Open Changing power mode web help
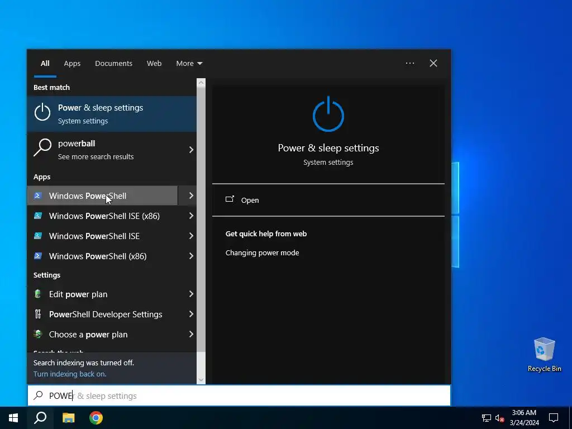572x429 pixels. [x=263, y=252]
